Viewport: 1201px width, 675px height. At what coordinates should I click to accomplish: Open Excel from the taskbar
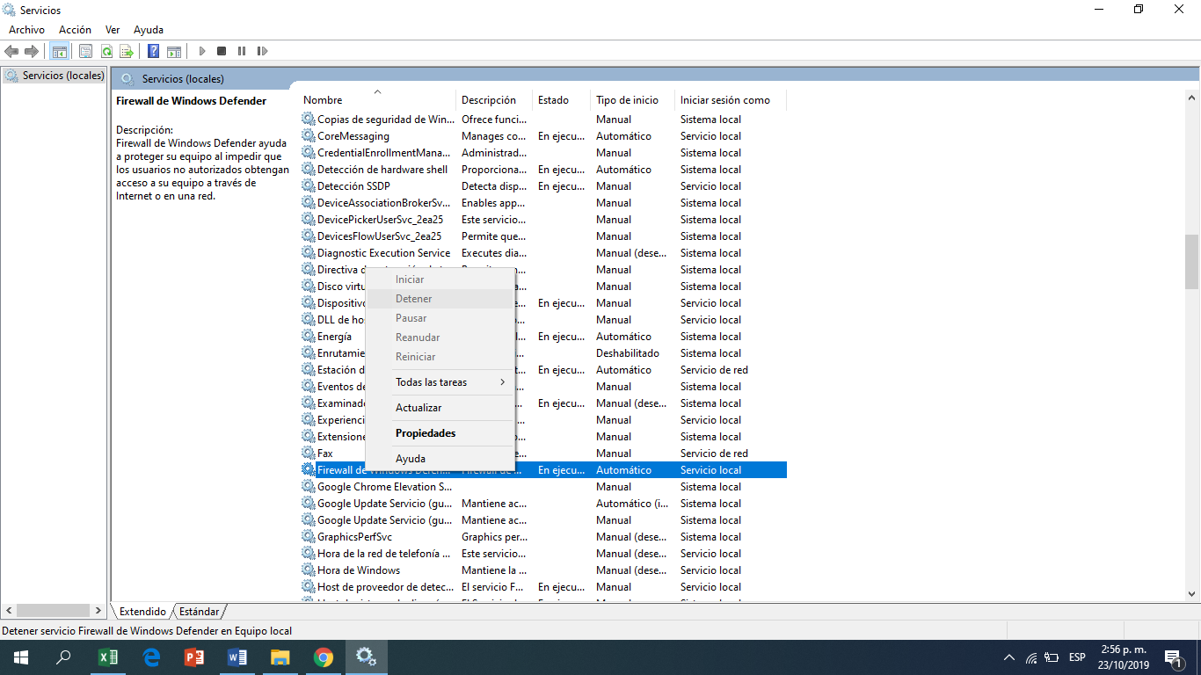(x=108, y=657)
